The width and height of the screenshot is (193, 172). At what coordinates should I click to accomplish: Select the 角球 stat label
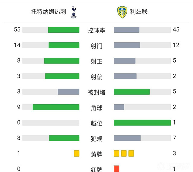(96, 108)
